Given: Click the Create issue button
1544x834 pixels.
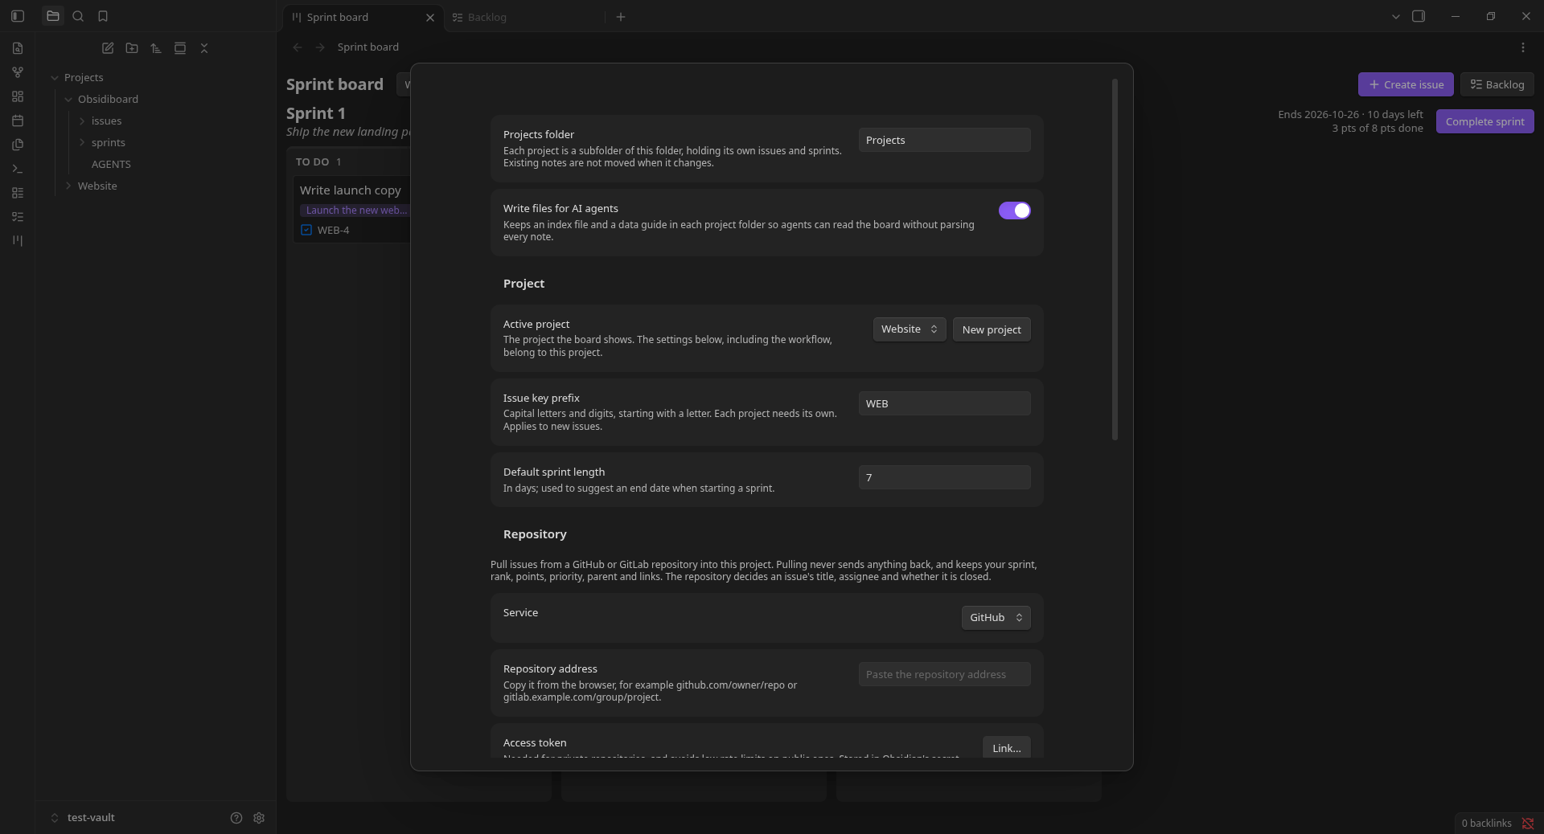Looking at the screenshot, I should tap(1406, 84).
